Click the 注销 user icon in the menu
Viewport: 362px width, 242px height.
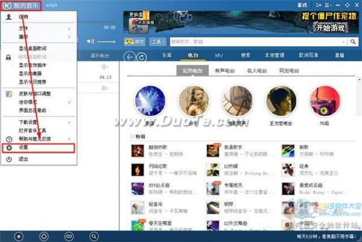(9, 17)
